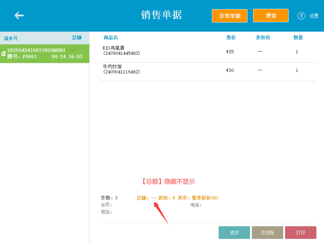Image resolution: width=324 pixels, height=243 pixels.
Task: Click the 地址 address field label
Action: [x=106, y=212]
